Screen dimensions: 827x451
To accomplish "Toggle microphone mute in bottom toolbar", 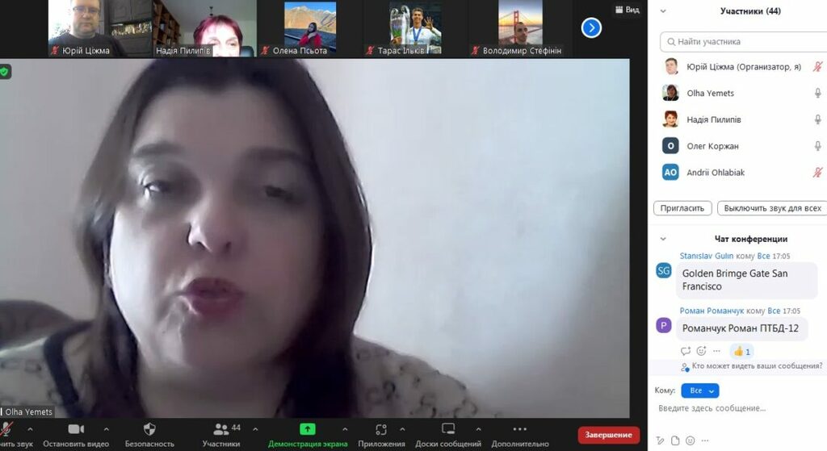I will [7, 429].
